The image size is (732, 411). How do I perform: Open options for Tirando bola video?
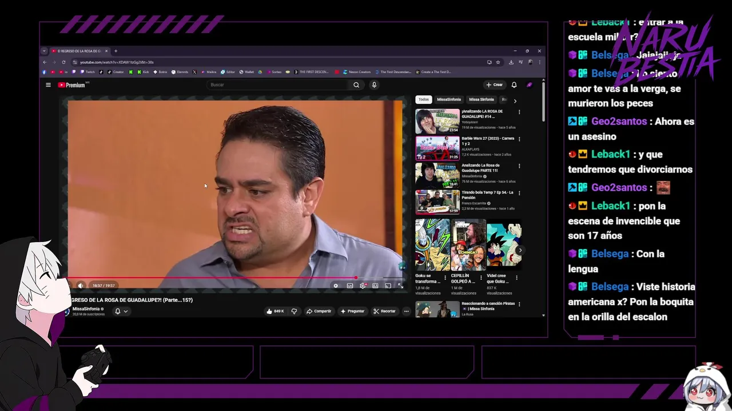(x=519, y=193)
